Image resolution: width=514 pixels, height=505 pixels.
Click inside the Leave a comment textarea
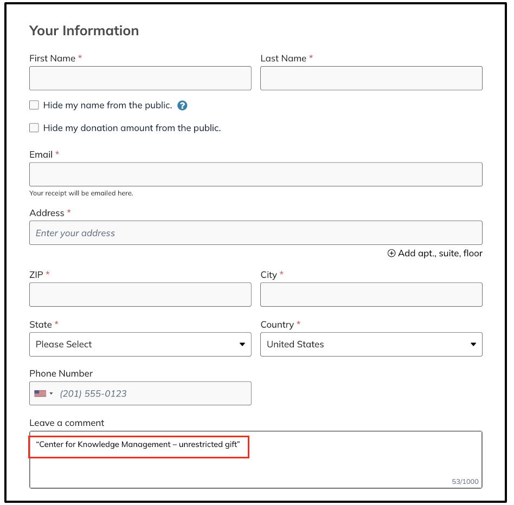[256, 460]
